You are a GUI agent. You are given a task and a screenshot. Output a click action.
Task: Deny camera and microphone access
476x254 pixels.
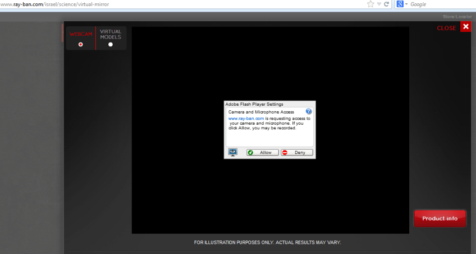[x=296, y=152]
